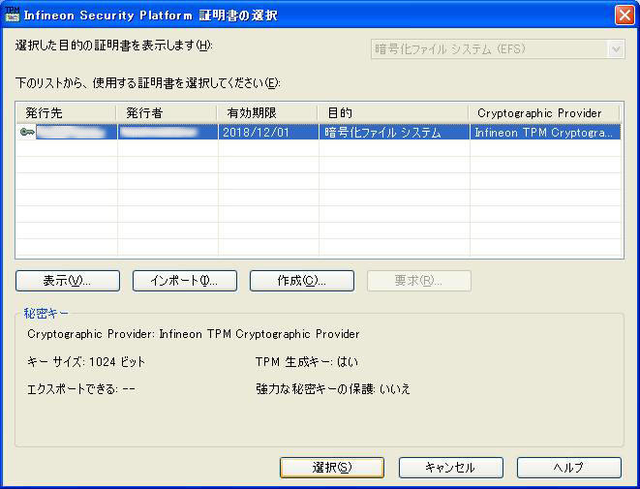Click the 強力な秘密キーの保護: いいえ text

coord(333,388)
